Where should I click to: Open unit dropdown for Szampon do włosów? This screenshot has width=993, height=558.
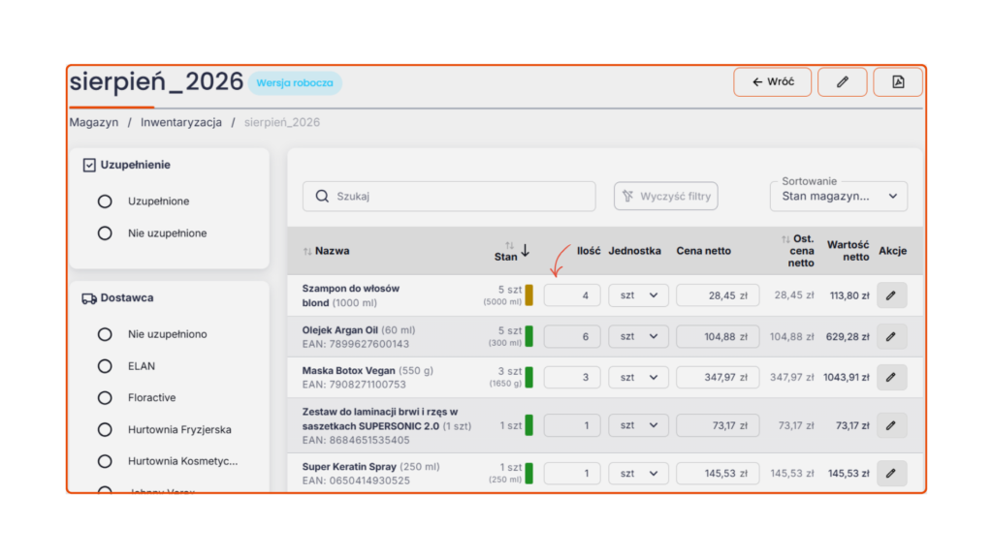click(x=638, y=295)
